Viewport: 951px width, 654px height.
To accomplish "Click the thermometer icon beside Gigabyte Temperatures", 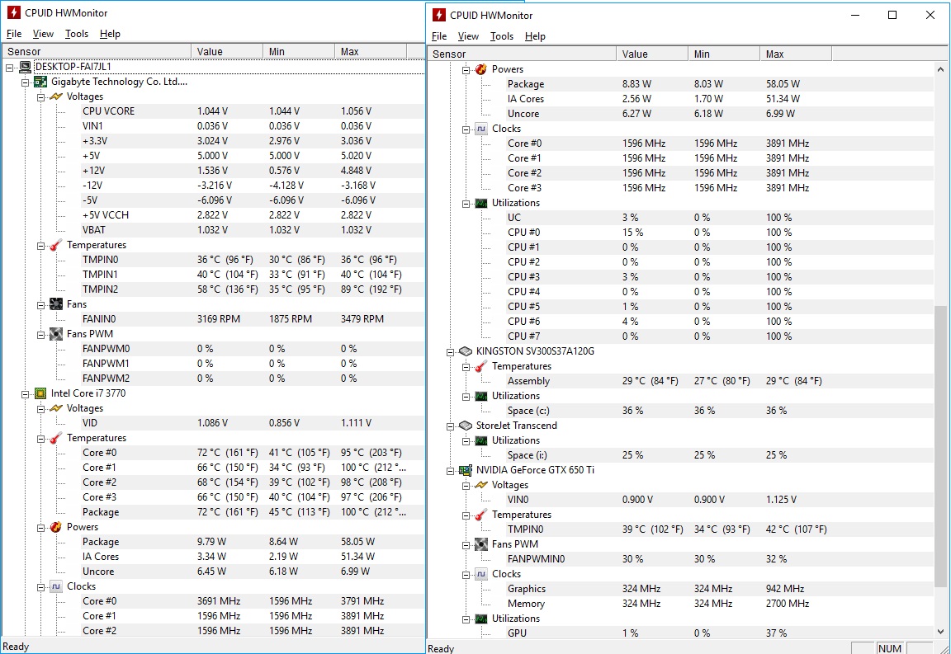I will pos(56,245).
